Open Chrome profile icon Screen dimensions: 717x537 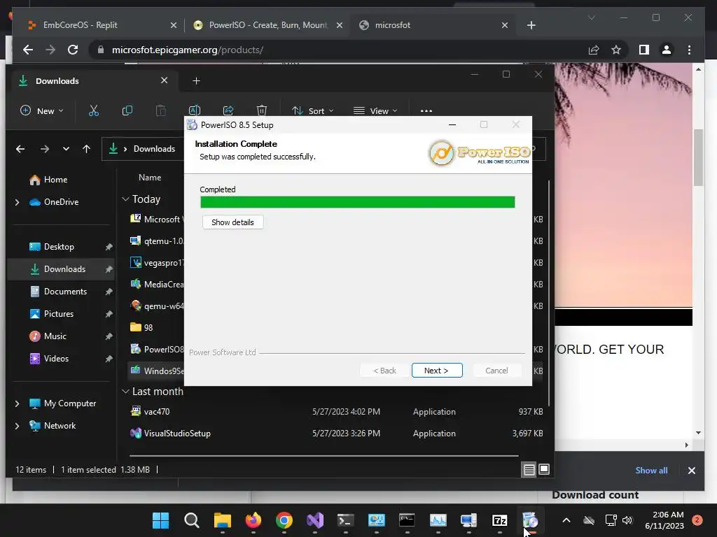click(x=667, y=50)
